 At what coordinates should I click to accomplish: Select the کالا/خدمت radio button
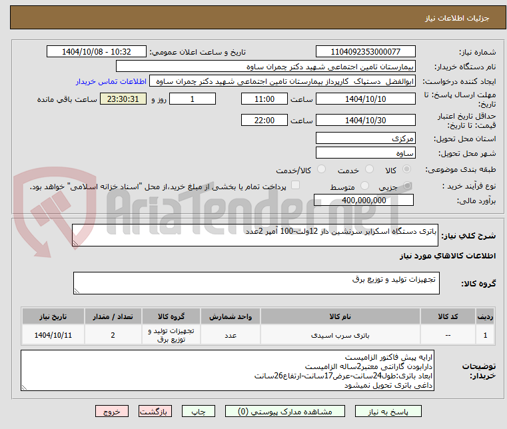pos(321,169)
